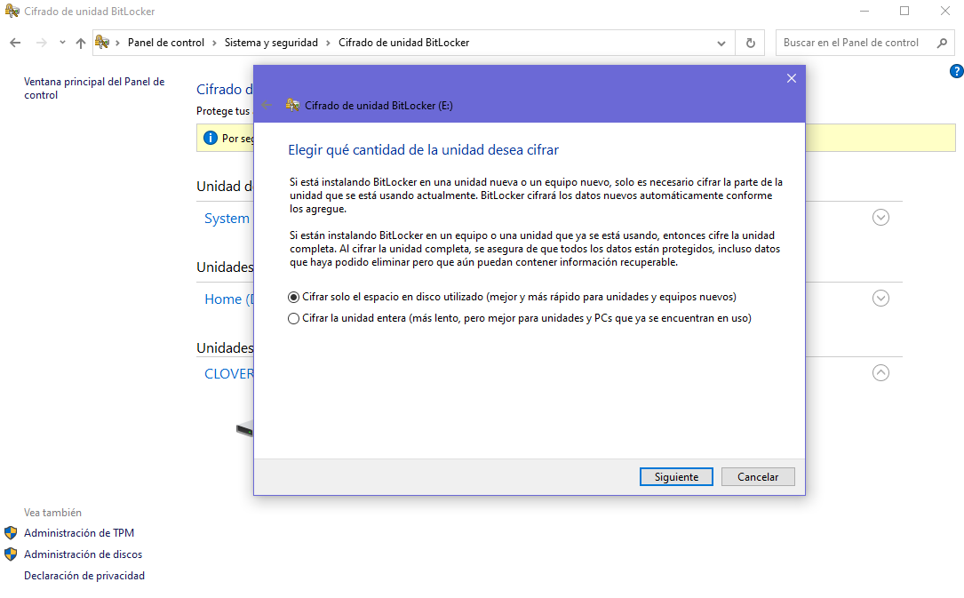Open "Sistema y seguridad" breadcrumb
Viewport: 964px width, 598px height.
coord(271,43)
